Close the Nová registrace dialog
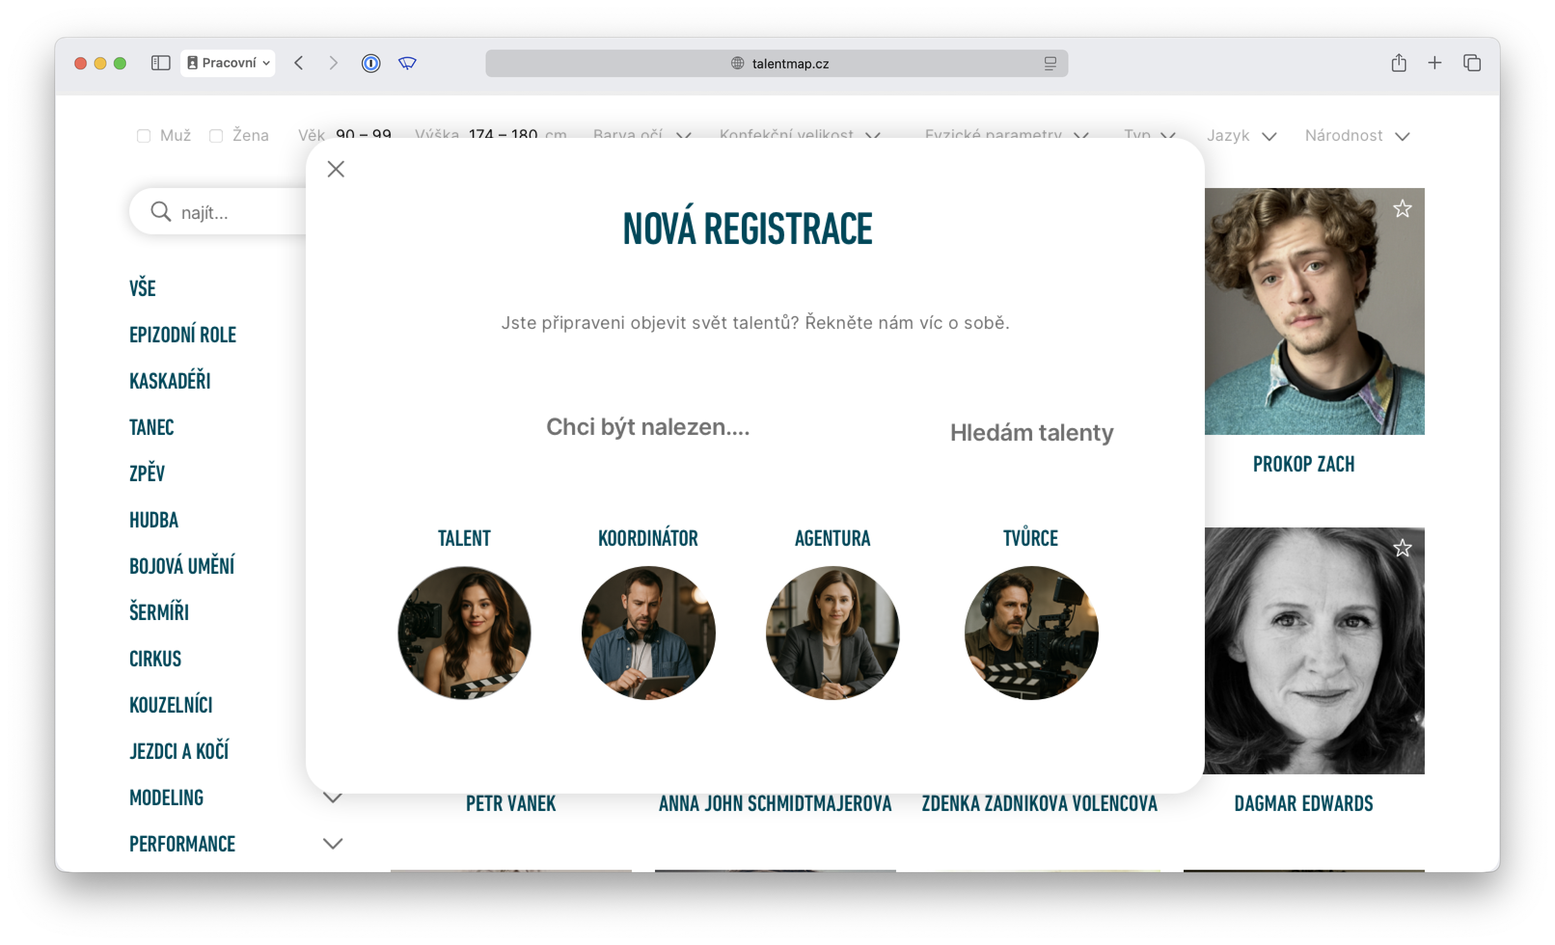 [x=336, y=169]
